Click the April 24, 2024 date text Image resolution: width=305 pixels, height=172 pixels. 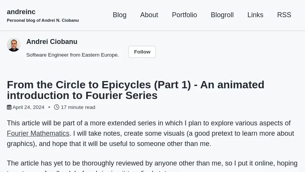tap(29, 107)
